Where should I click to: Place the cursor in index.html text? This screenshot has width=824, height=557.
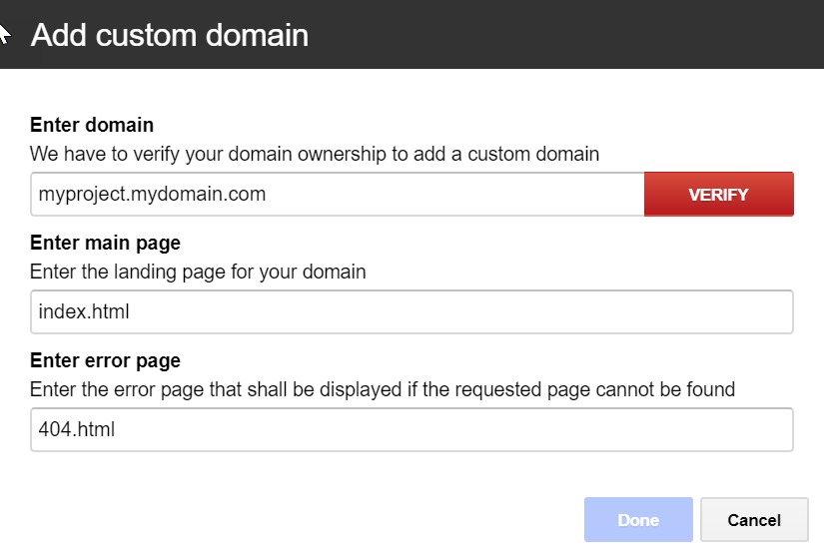[x=84, y=311]
